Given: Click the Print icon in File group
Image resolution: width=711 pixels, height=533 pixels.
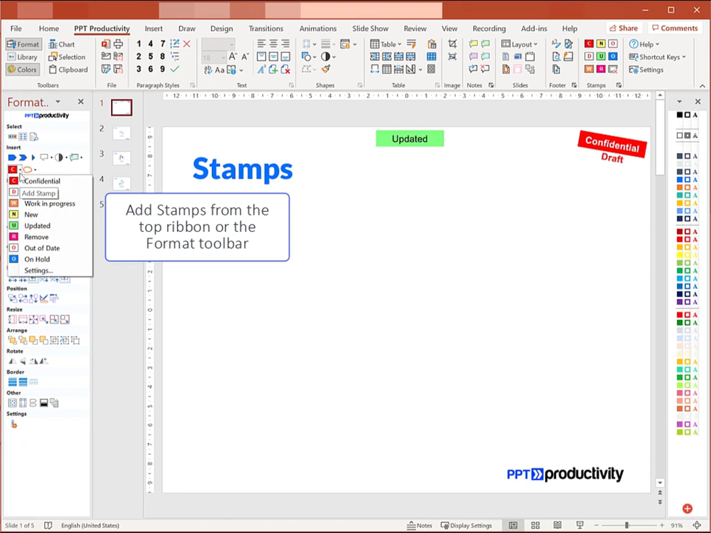Looking at the screenshot, I should pyautogui.click(x=118, y=44).
